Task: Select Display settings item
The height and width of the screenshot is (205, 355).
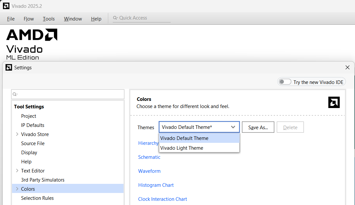Action: coord(29,152)
